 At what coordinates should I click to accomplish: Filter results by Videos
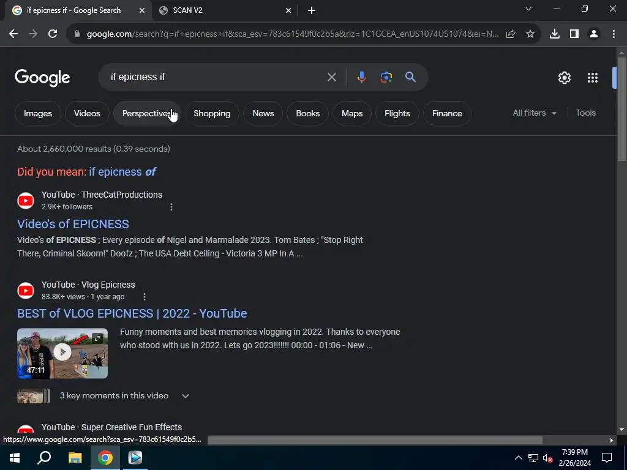[x=87, y=113]
